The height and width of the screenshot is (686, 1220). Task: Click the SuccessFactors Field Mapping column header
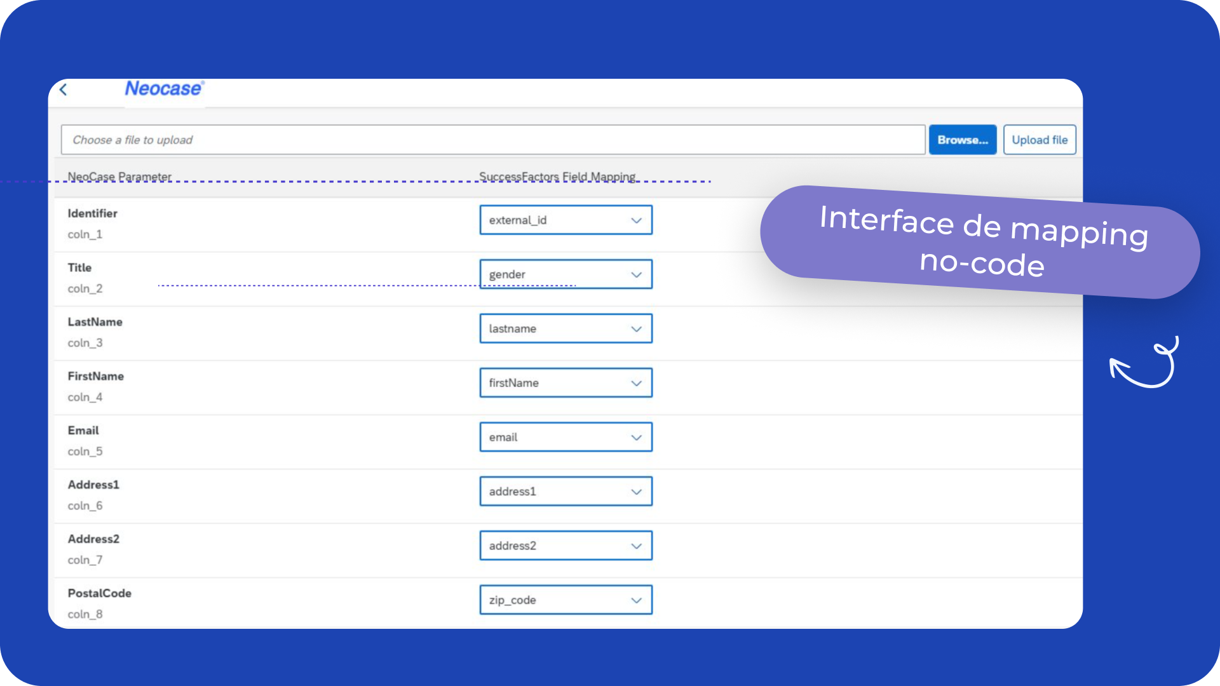[557, 176]
